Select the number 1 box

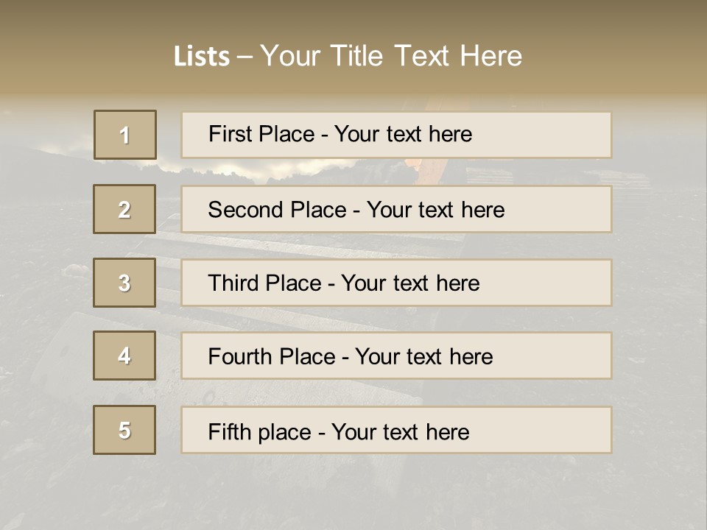[125, 135]
